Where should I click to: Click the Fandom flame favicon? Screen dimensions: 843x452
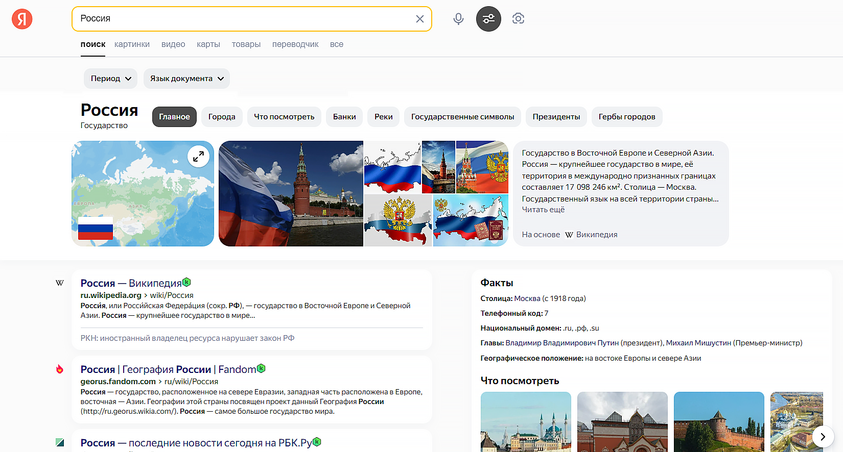pos(60,369)
